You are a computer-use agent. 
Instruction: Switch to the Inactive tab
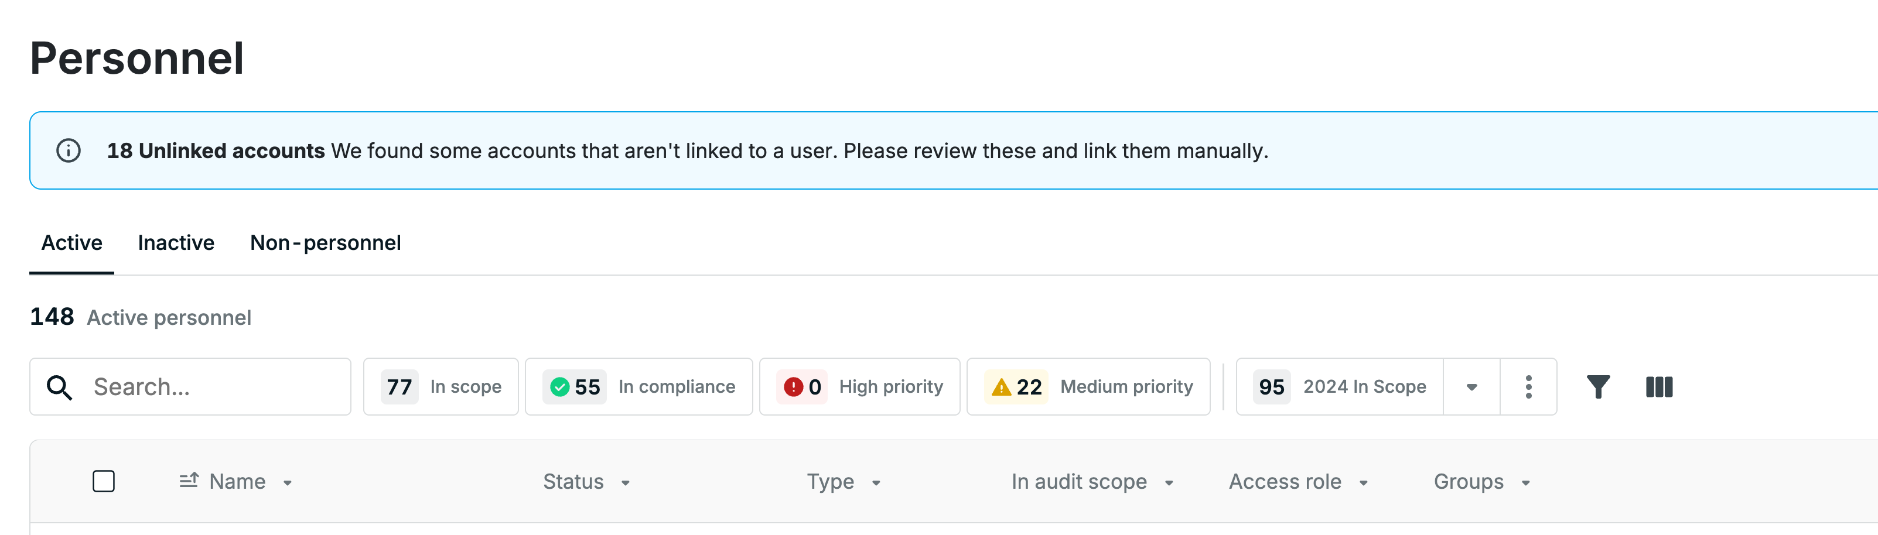[x=176, y=243]
